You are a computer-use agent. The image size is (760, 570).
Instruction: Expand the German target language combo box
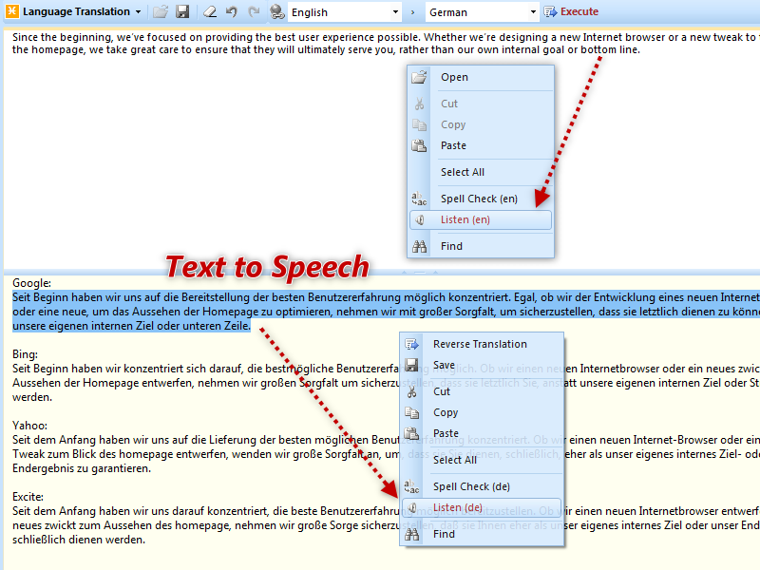[x=533, y=12]
